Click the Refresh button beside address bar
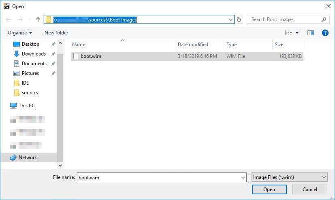This screenshot has width=335, height=200. tap(239, 19)
